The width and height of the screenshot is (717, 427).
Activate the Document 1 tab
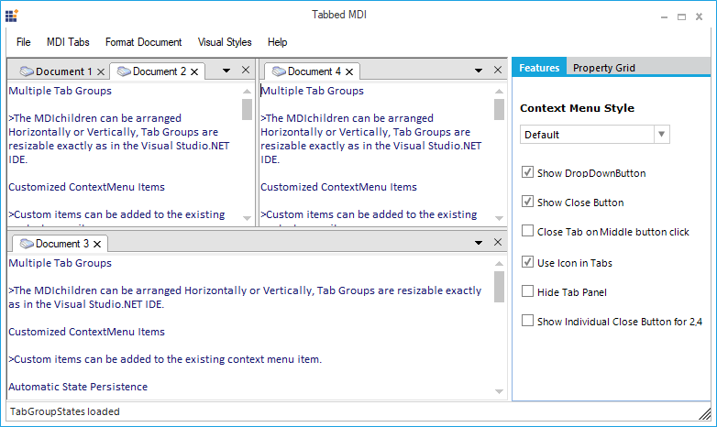click(x=63, y=71)
